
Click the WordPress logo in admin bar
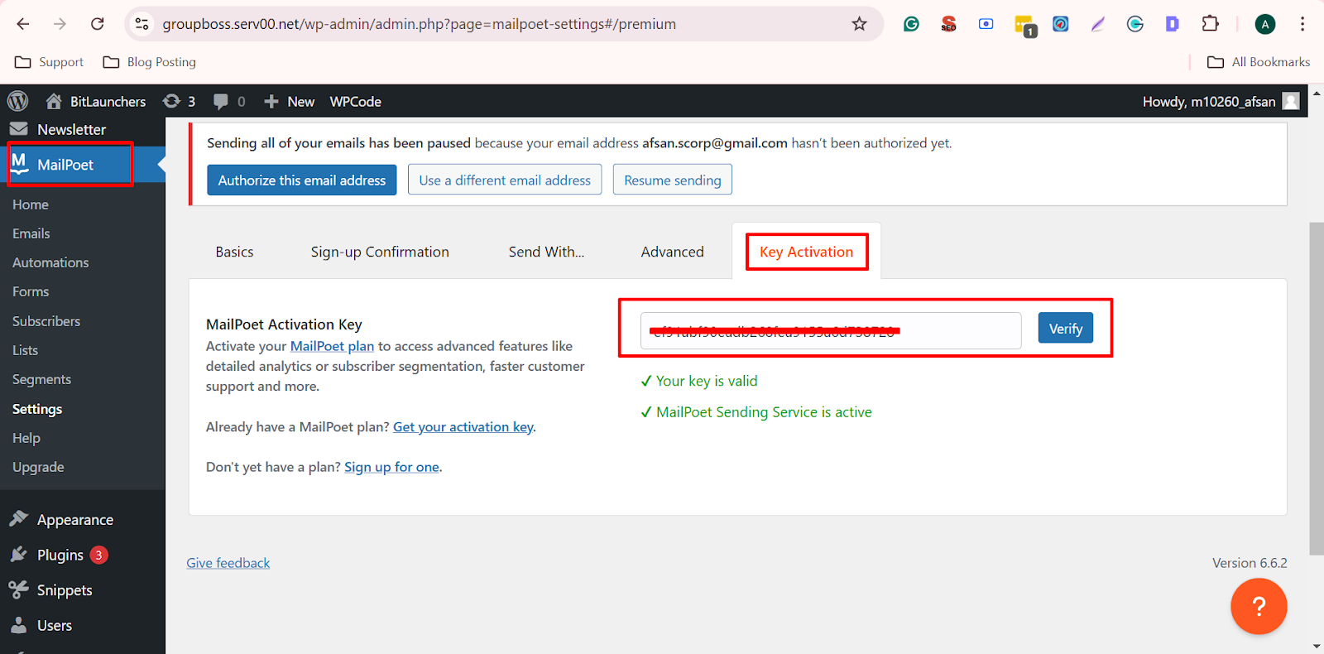[x=17, y=101]
